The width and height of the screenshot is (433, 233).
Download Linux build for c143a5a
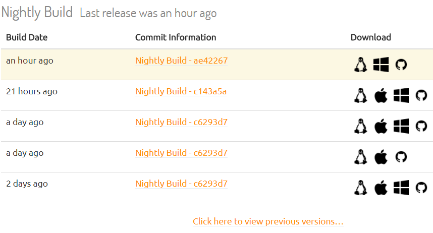point(361,95)
